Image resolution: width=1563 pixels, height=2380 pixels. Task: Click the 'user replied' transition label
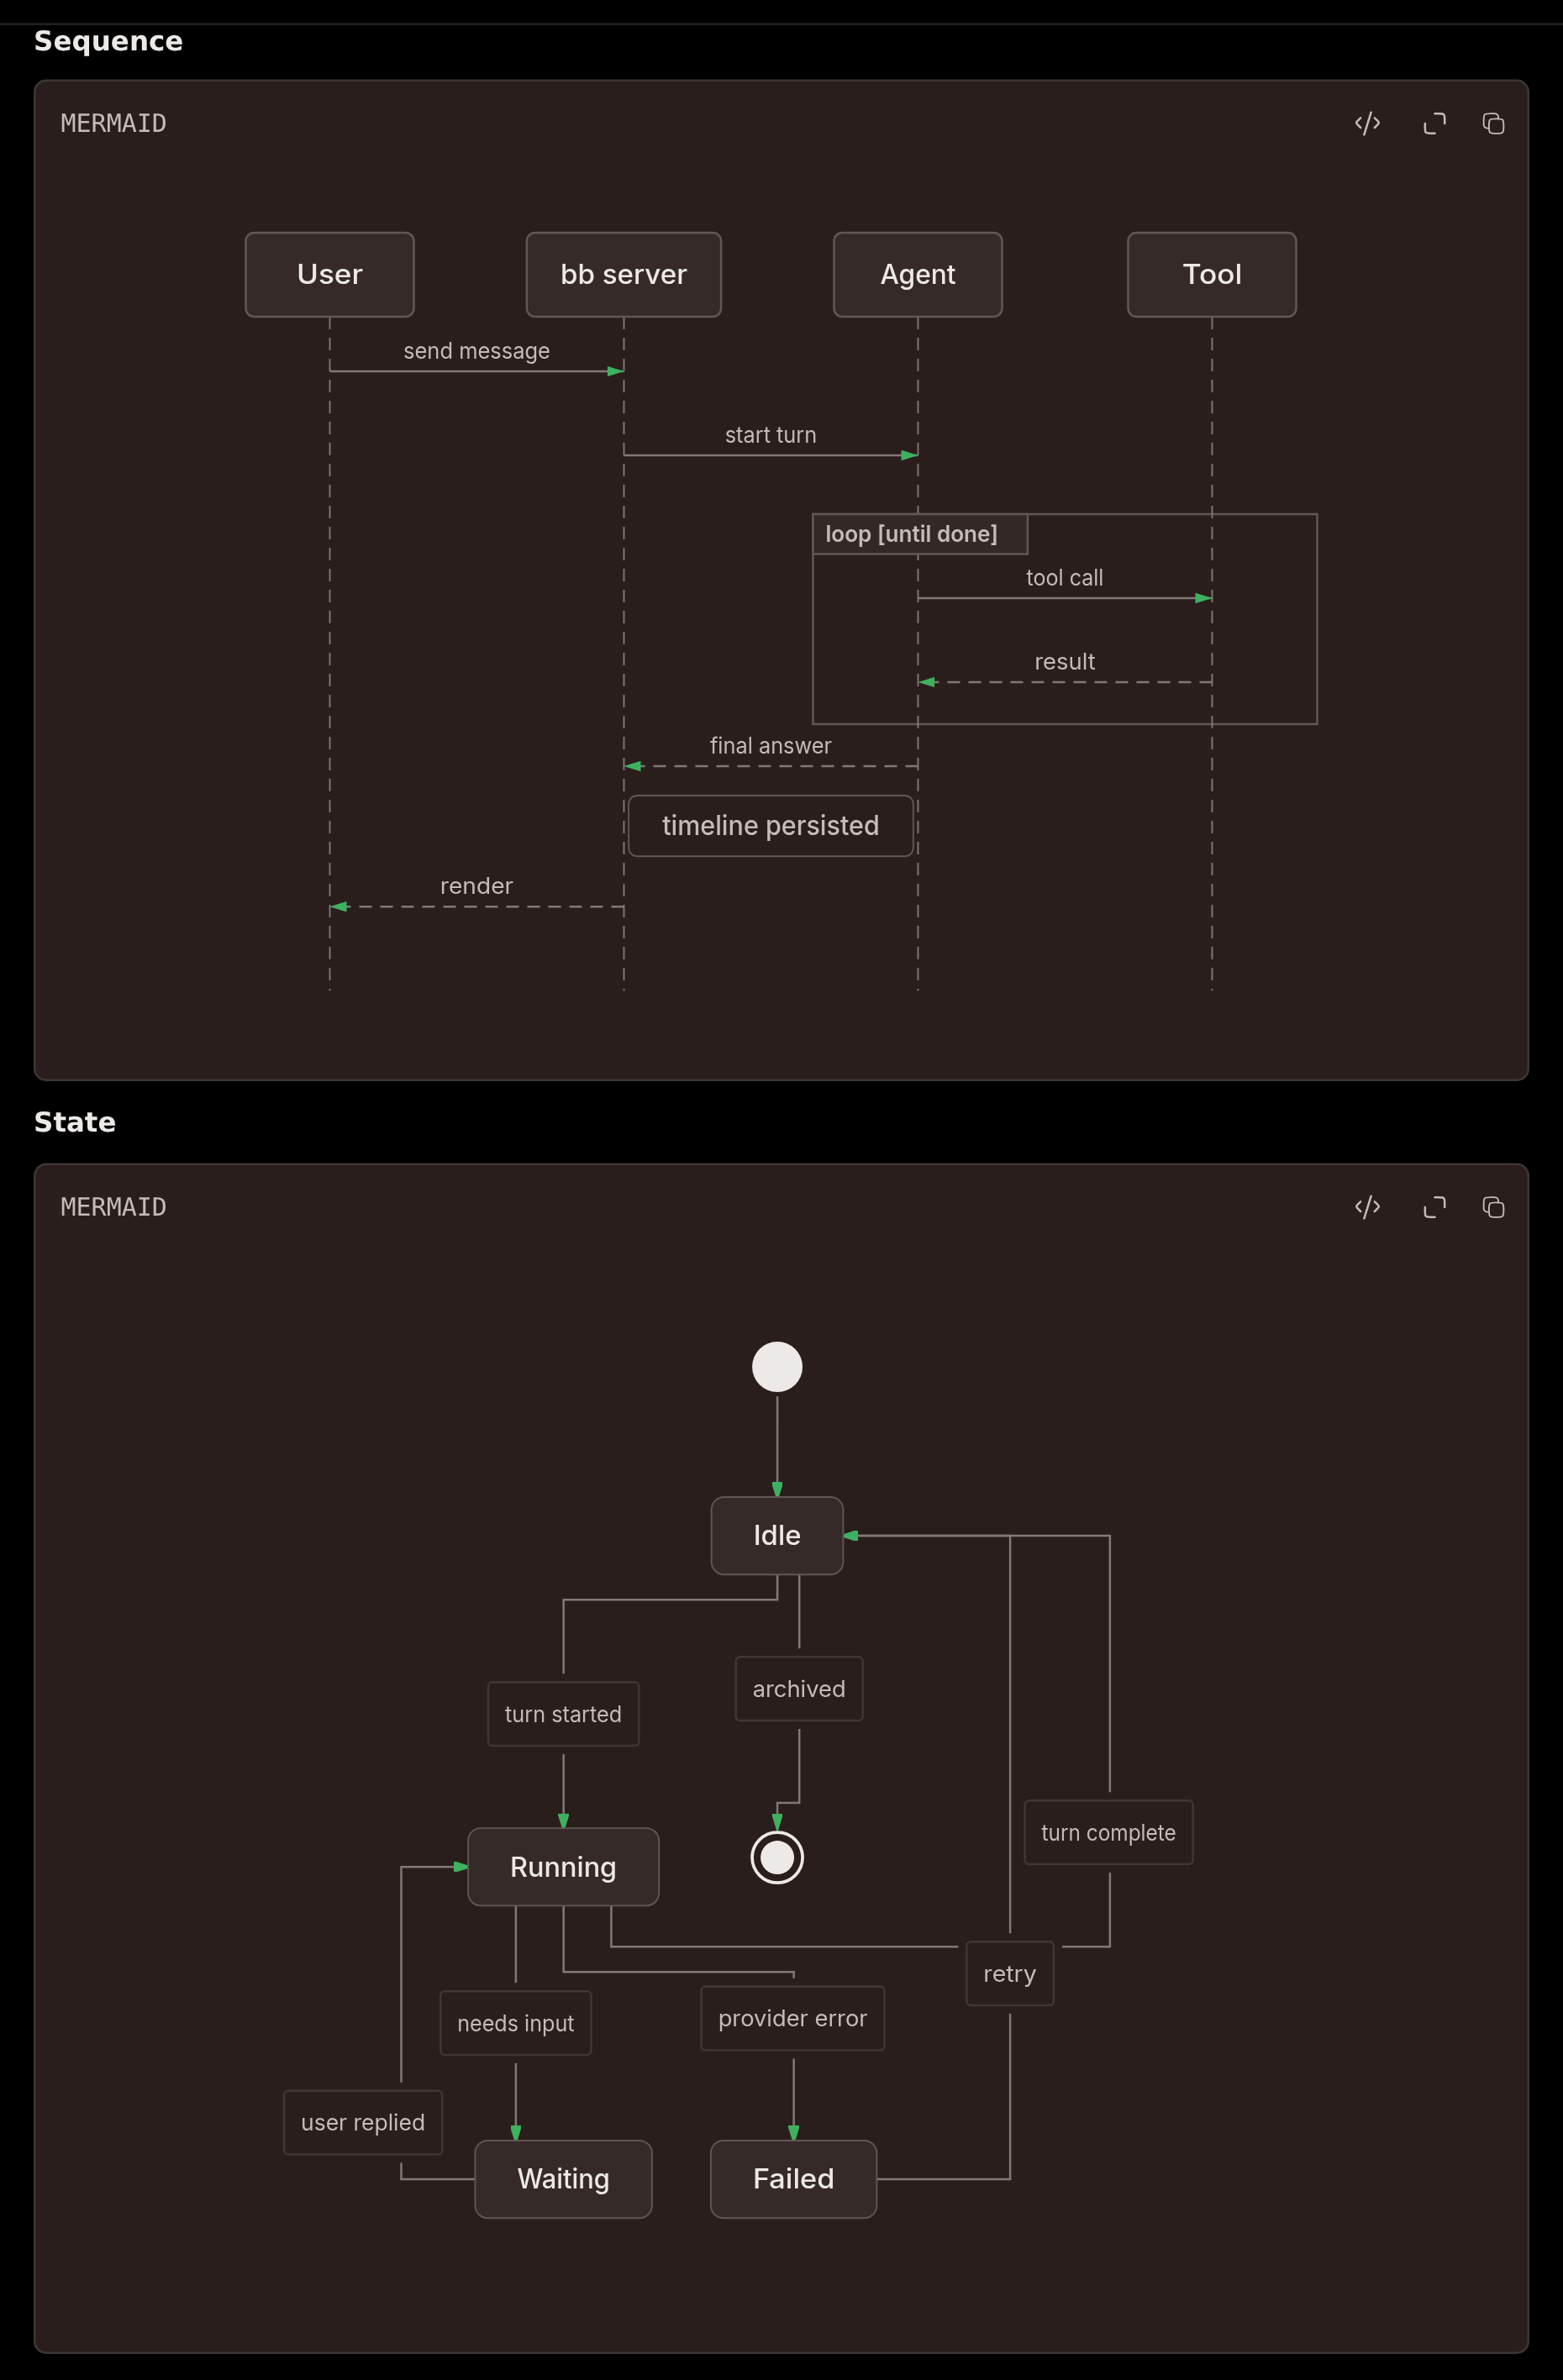tap(363, 2122)
